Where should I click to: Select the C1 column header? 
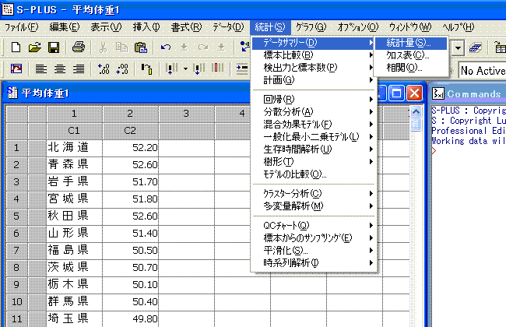(74, 131)
